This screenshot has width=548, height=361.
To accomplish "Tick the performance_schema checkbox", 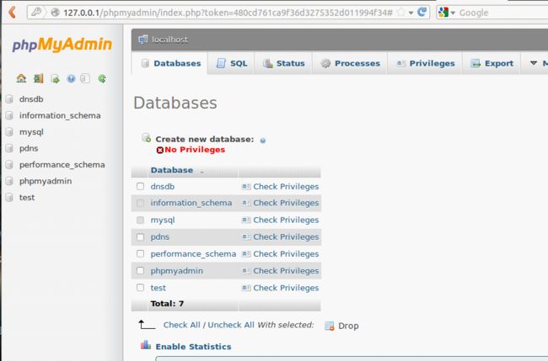I will click(141, 253).
